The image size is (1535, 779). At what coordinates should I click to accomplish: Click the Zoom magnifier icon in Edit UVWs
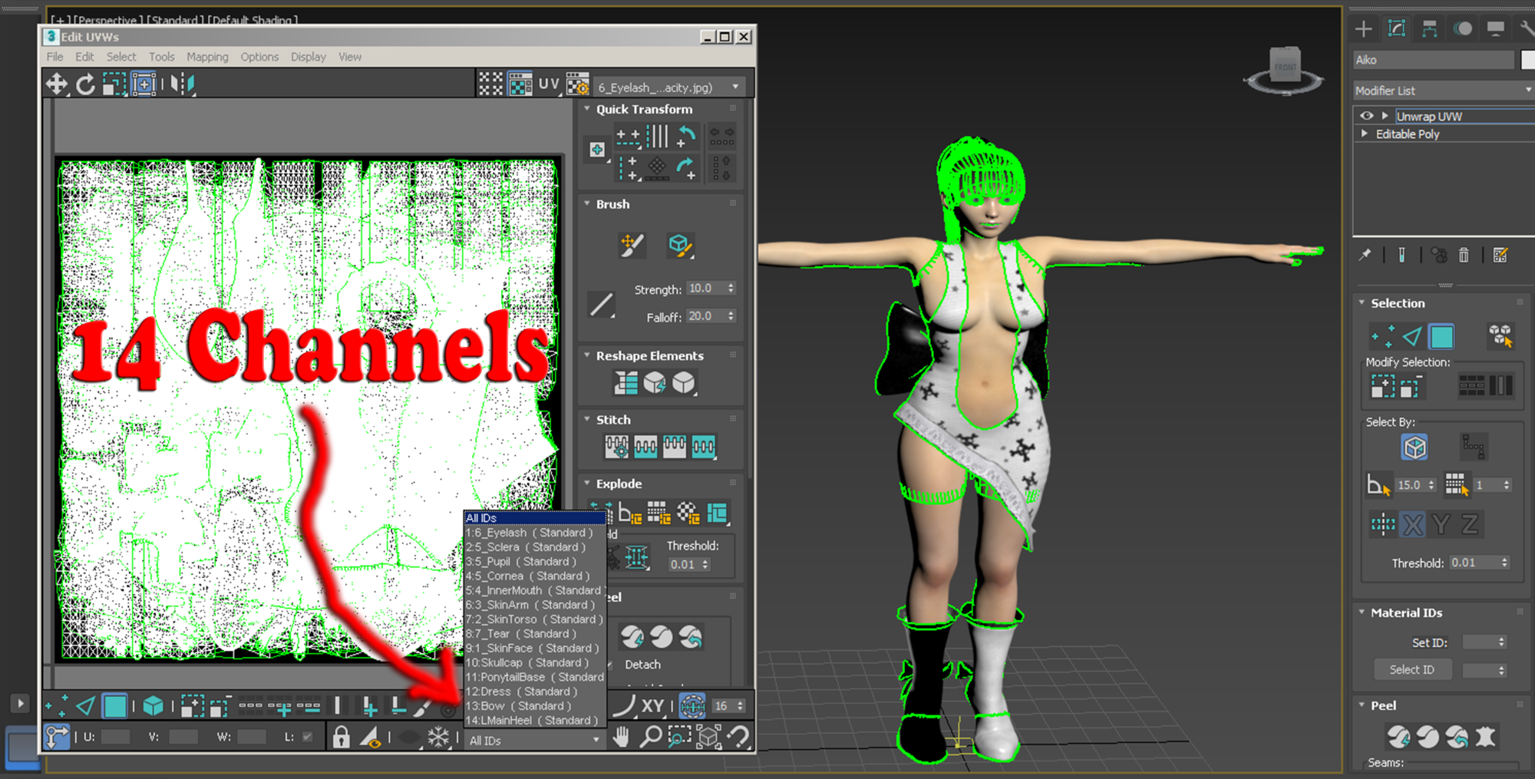point(650,737)
